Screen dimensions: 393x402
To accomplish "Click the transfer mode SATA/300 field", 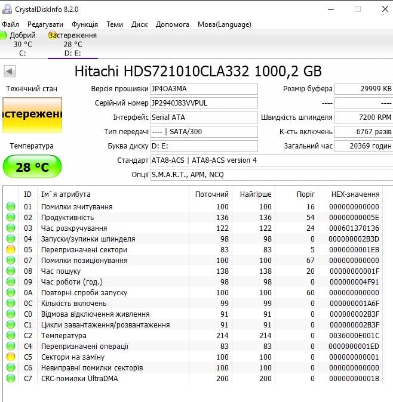I will [x=204, y=132].
